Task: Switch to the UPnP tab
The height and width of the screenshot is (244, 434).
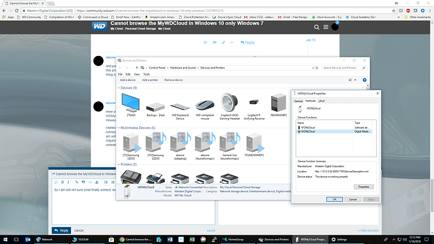Action: coord(321,101)
